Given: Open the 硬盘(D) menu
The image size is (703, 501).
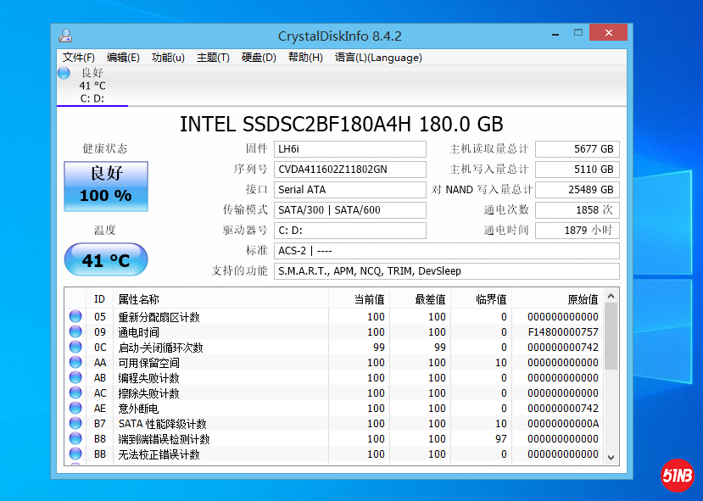Looking at the screenshot, I should tap(259, 58).
